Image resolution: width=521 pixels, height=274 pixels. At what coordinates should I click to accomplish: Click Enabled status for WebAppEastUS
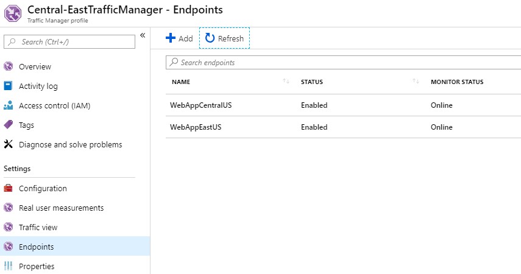pos(314,127)
